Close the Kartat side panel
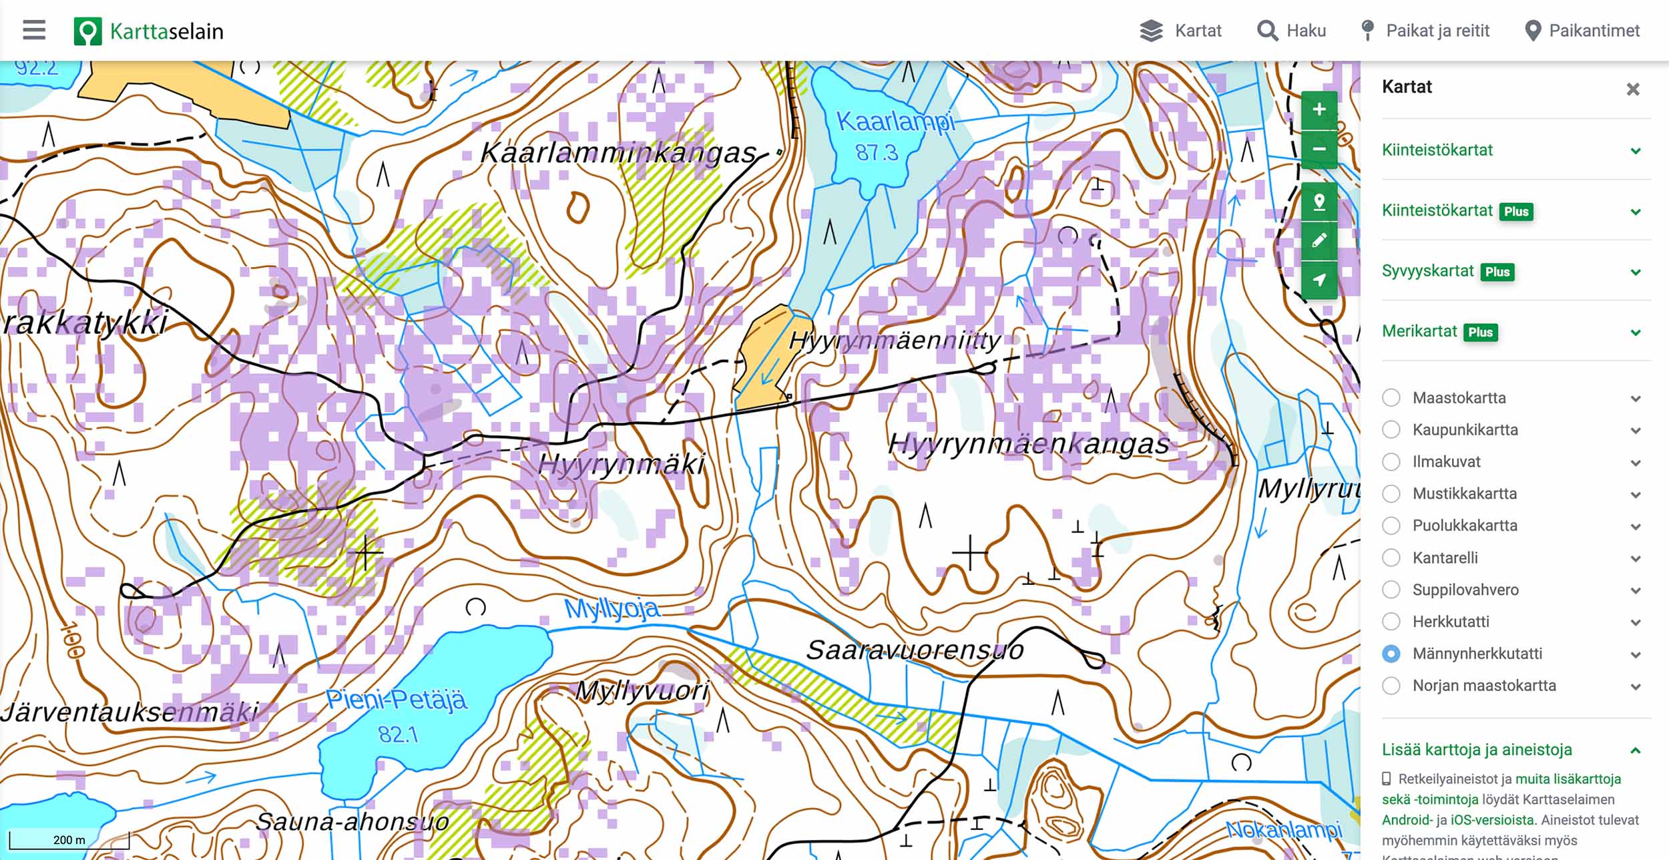This screenshot has width=1669, height=860. coord(1633,89)
